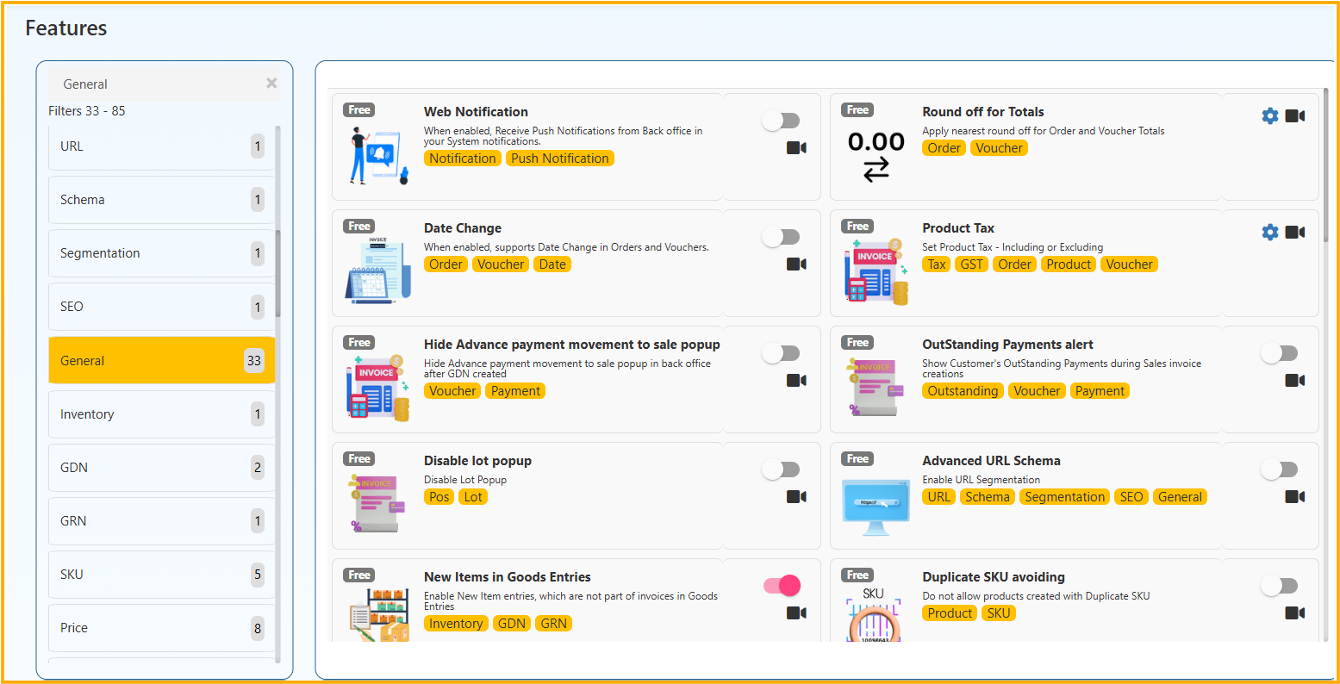The image size is (1340, 684).
Task: Play video for New Items in Goods Entries
Action: tap(796, 613)
